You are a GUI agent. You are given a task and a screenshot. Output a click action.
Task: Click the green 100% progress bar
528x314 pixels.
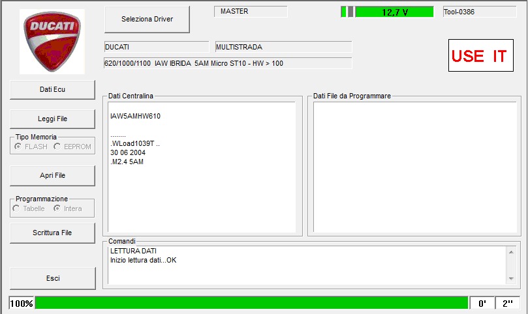point(251,303)
